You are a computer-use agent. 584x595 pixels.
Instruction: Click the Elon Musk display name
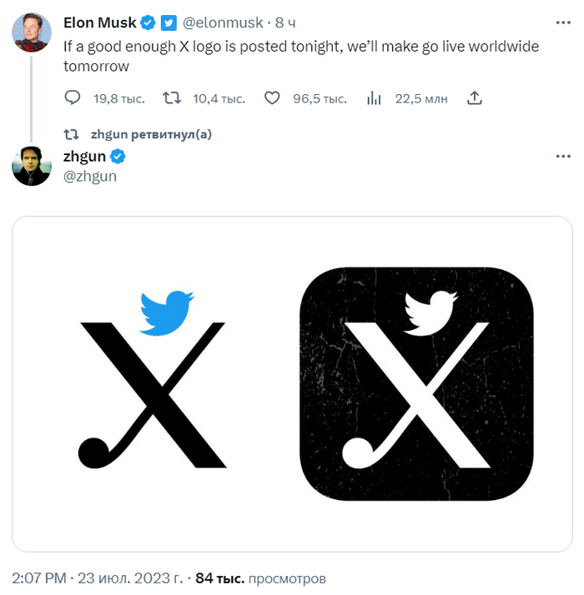pos(99,22)
